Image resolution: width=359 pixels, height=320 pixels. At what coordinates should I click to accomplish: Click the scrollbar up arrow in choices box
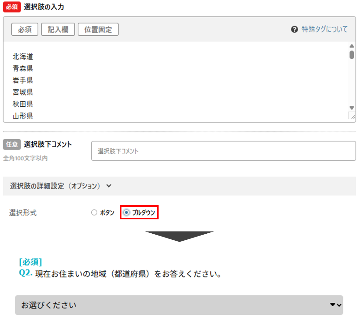[351, 46]
